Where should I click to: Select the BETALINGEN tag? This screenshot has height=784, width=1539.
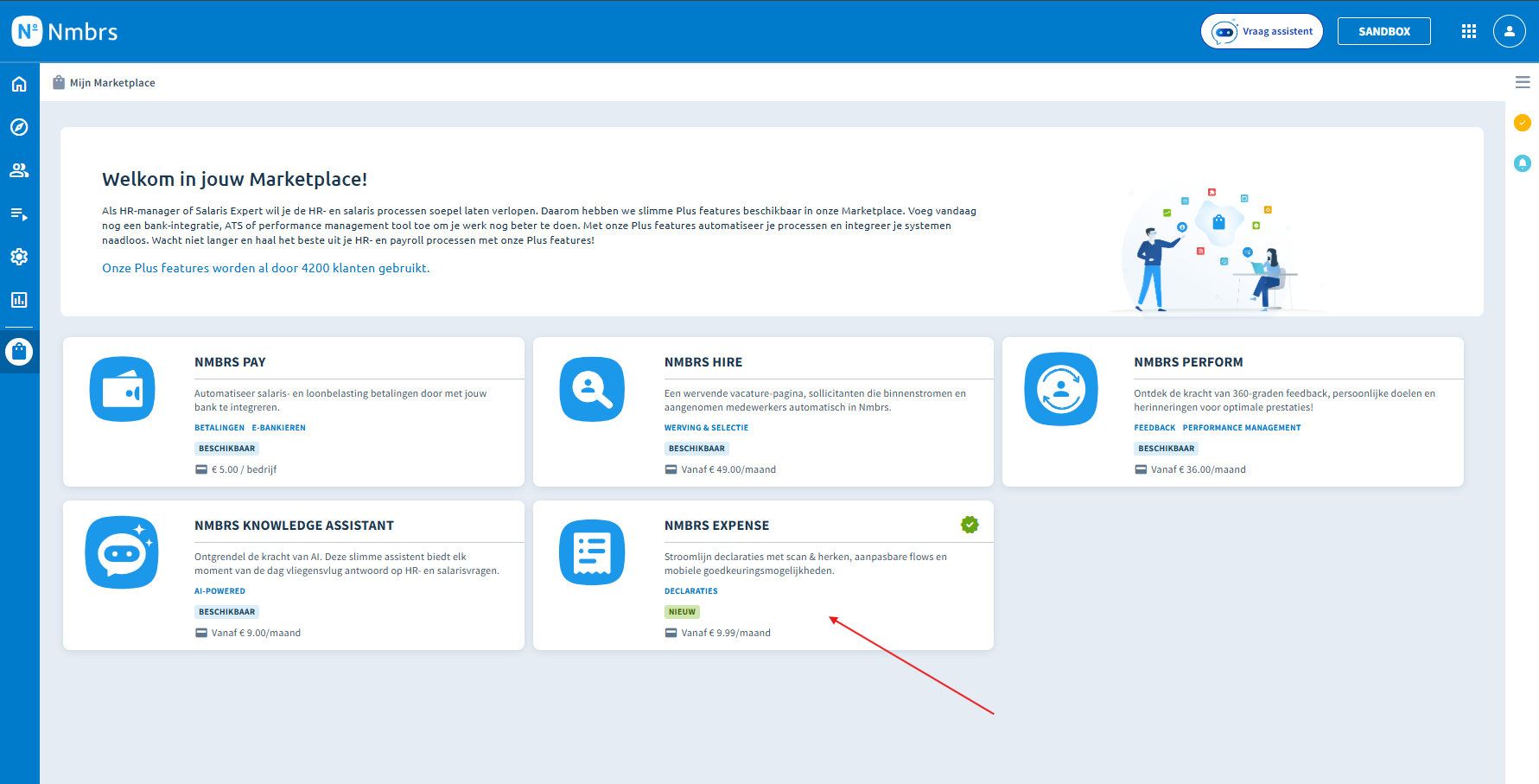click(x=219, y=428)
